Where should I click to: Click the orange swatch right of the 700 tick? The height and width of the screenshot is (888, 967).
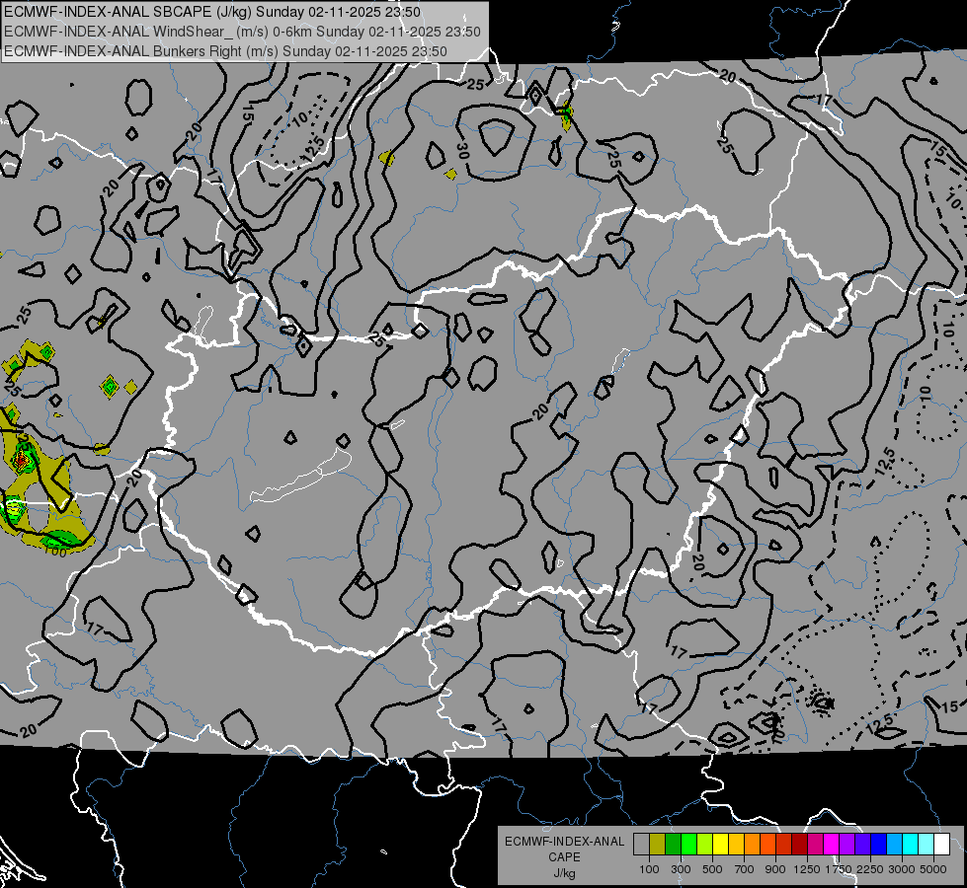[753, 844]
